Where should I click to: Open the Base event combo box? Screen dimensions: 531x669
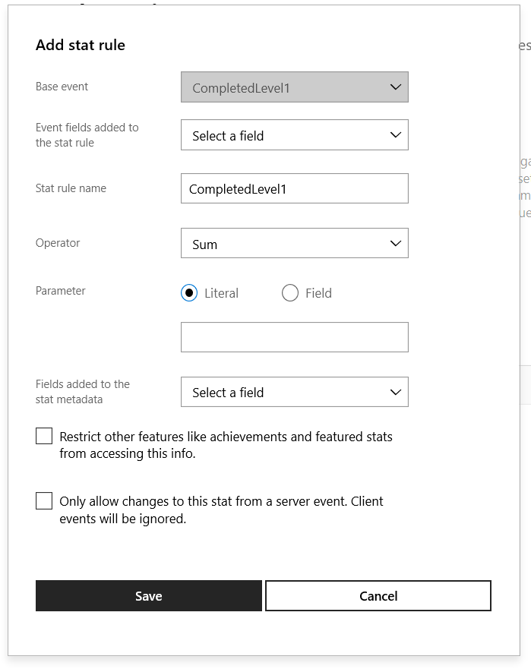[295, 87]
